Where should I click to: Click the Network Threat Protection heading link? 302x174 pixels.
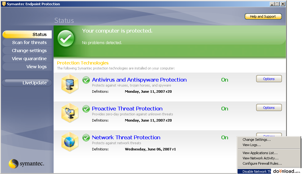[126, 137]
